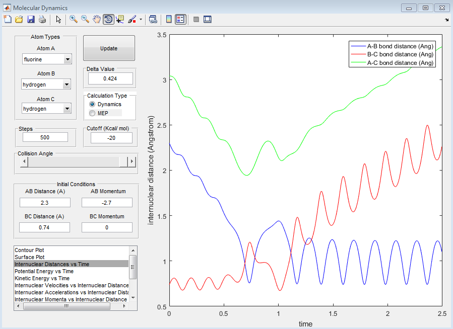The image size is (453, 329).
Task: Click the New Figure icon
Action: coord(8,19)
